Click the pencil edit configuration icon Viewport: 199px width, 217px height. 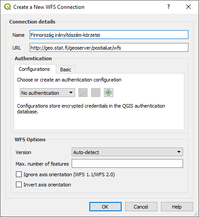(83, 93)
